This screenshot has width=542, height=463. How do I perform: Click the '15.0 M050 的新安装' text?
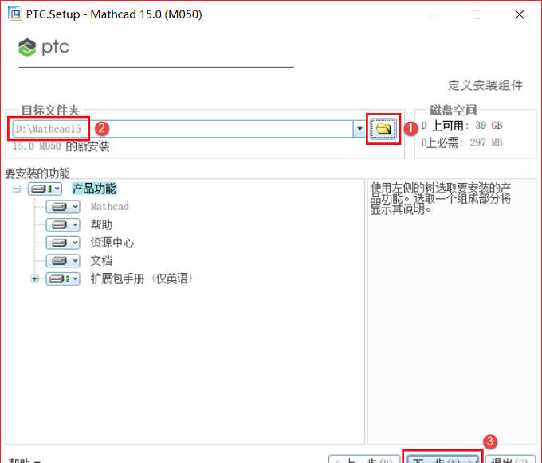click(61, 146)
